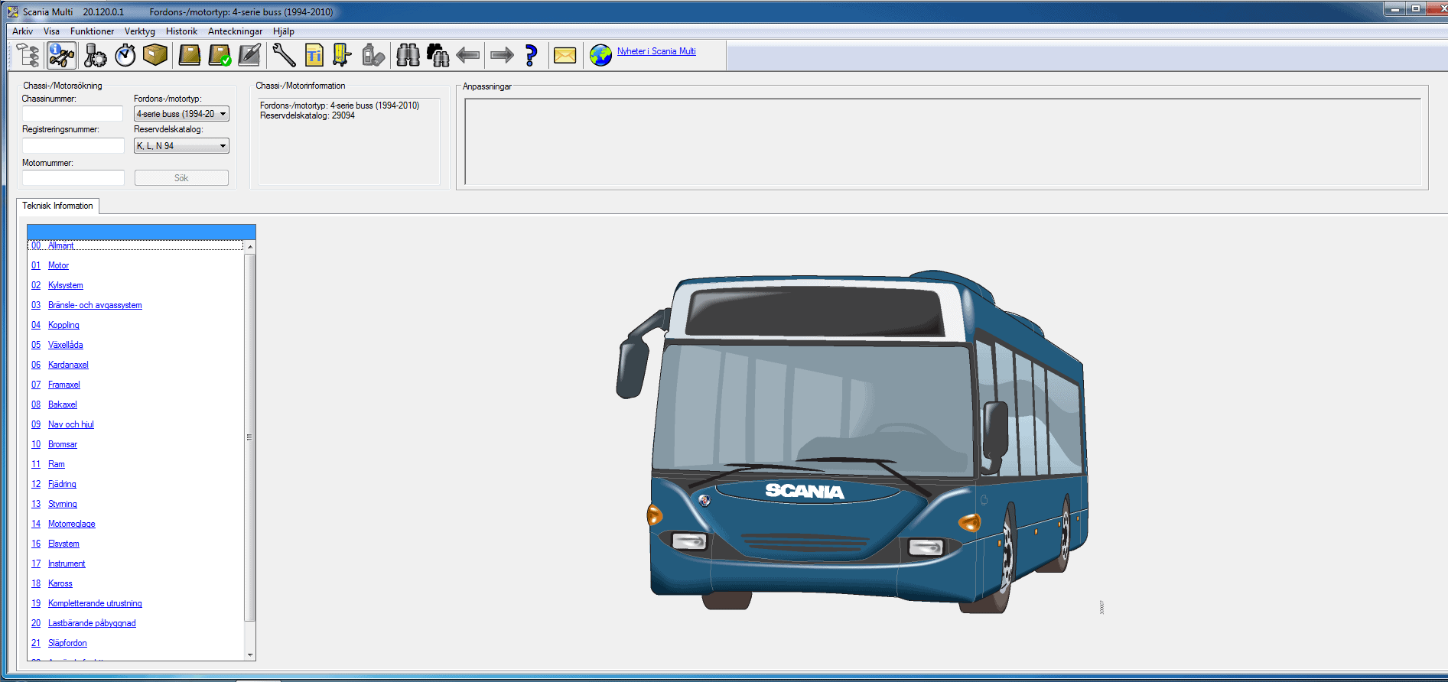This screenshot has width=1448, height=682.
Task: Click the group list scroll-down arrow
Action: point(250,655)
